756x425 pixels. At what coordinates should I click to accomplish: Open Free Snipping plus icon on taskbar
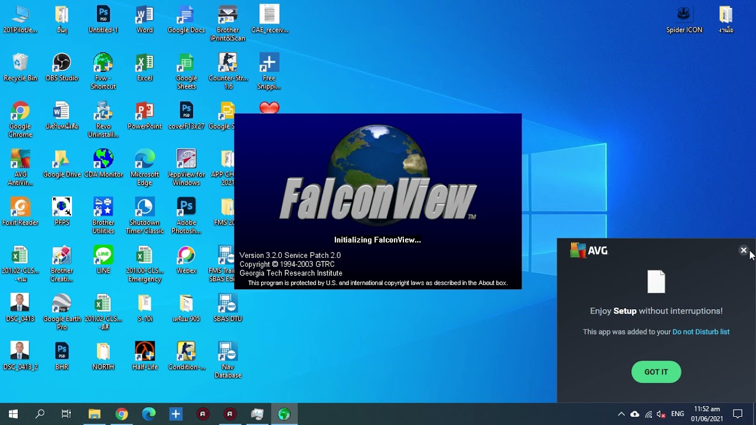(x=175, y=414)
